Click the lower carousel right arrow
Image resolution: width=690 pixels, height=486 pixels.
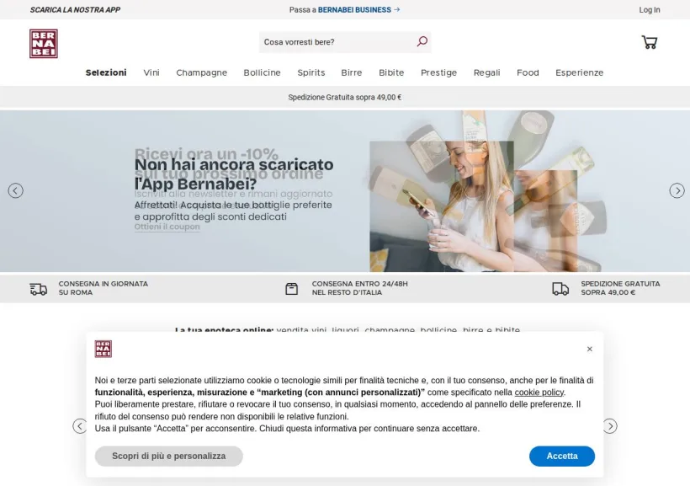click(x=610, y=426)
